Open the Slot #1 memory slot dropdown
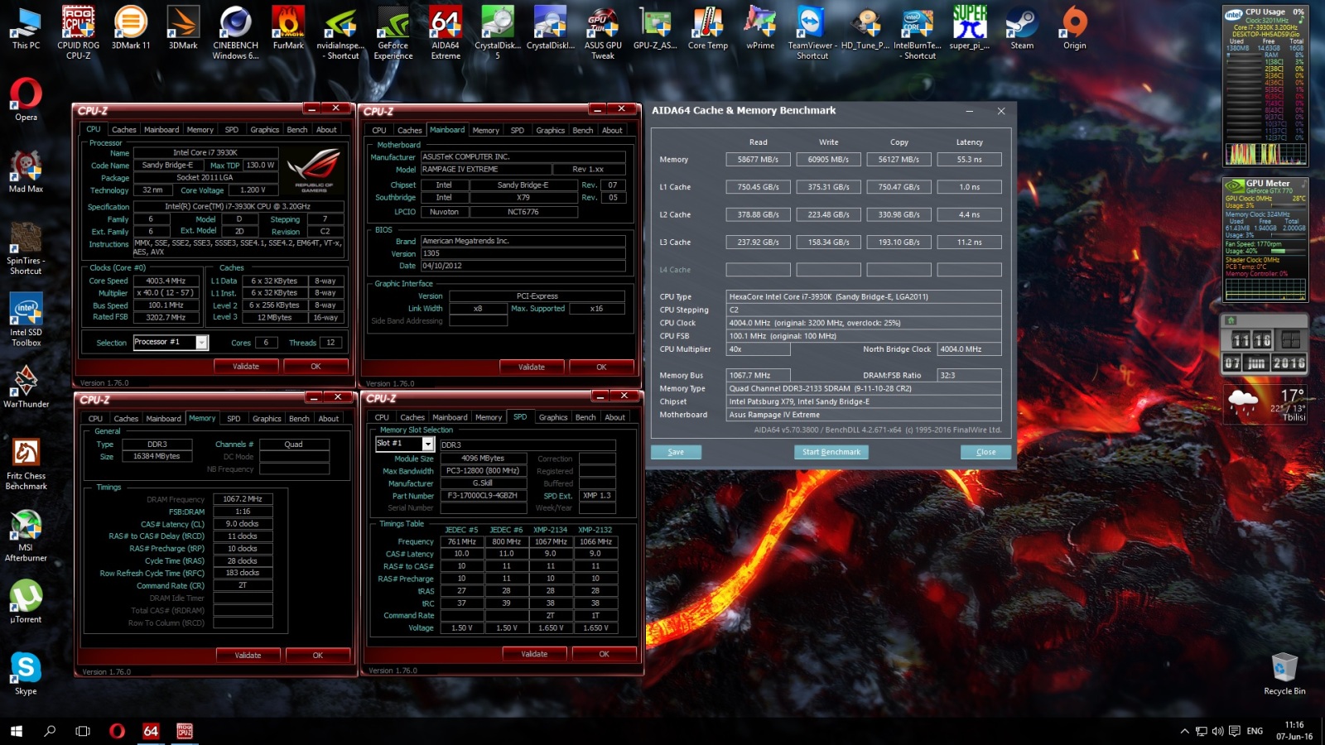The image size is (1325, 745). click(427, 445)
